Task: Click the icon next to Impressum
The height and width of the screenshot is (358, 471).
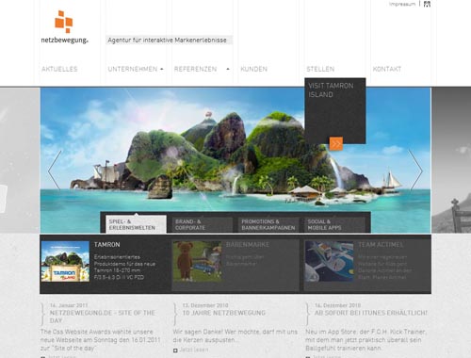Action: coord(427,4)
